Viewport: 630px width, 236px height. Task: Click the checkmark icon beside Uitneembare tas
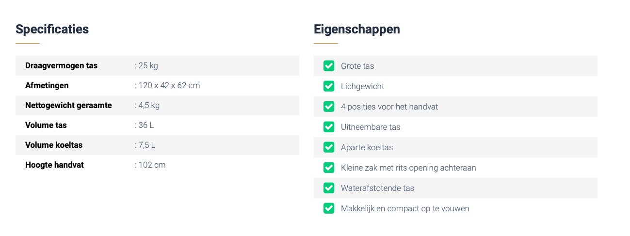[329, 127]
